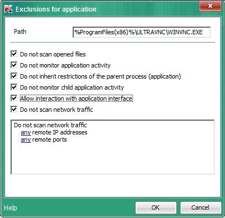225x218 pixels.
Task: Open the any remote ports link
Action: click(x=25, y=140)
